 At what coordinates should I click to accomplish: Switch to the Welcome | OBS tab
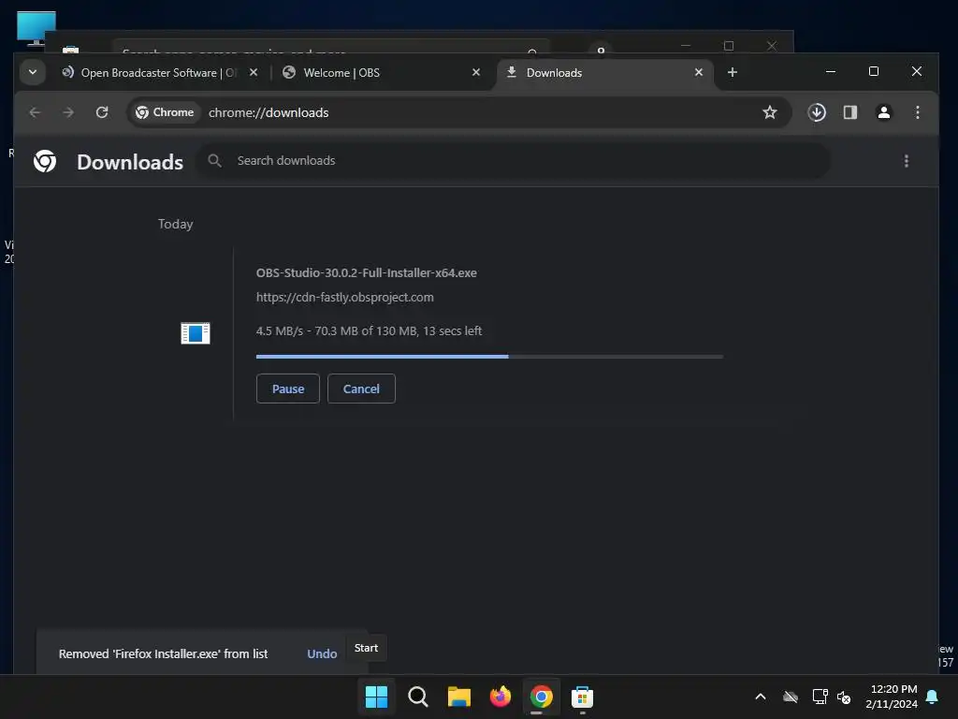381,73
